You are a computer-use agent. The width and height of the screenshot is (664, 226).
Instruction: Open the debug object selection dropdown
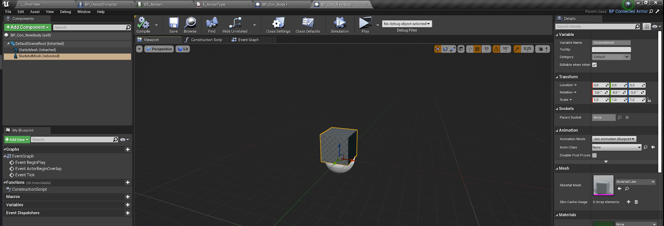click(407, 24)
